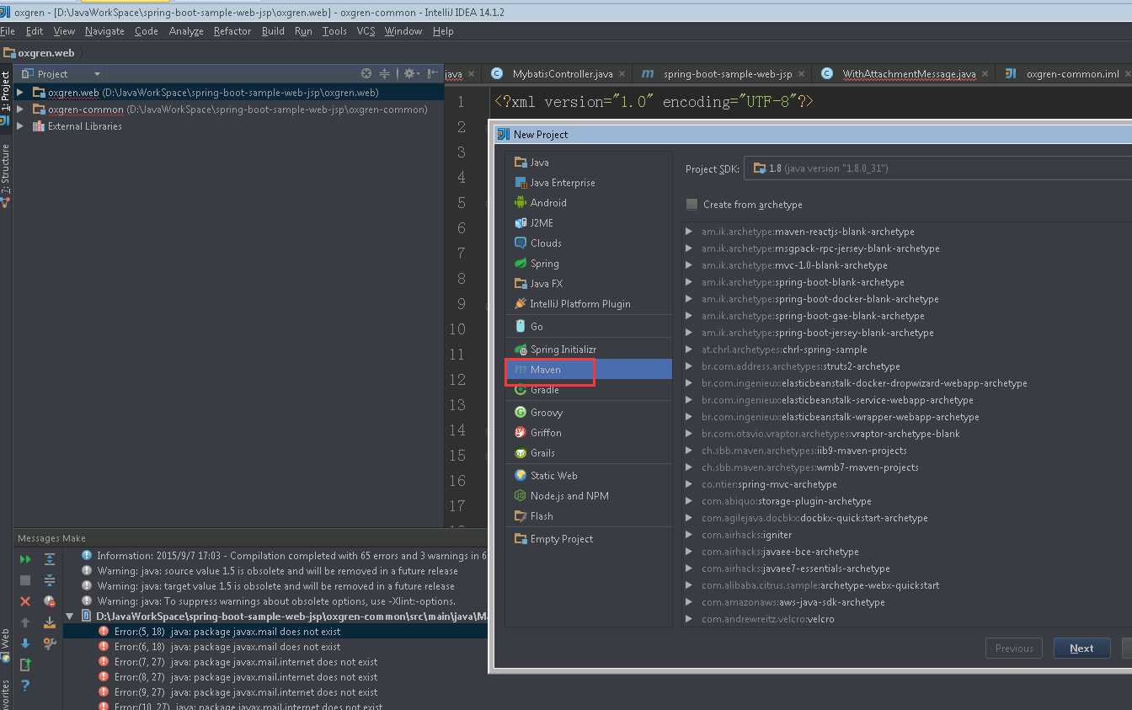
Task: Open the Project panel gear settings
Action: point(410,73)
